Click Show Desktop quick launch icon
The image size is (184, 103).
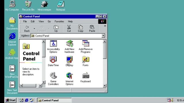(22, 100)
